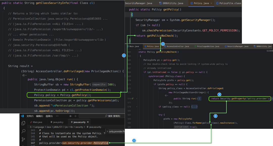Click the jre breadcrumb segment
Viewport: 273px width, 146px height.
click(66, 127)
